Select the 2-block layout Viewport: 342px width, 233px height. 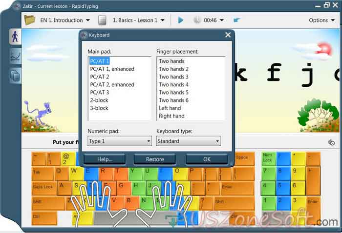click(x=99, y=100)
